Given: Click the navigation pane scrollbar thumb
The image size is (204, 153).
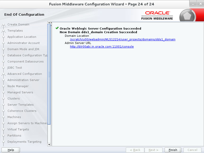Looking at the screenshot, I should (x=49, y=74).
